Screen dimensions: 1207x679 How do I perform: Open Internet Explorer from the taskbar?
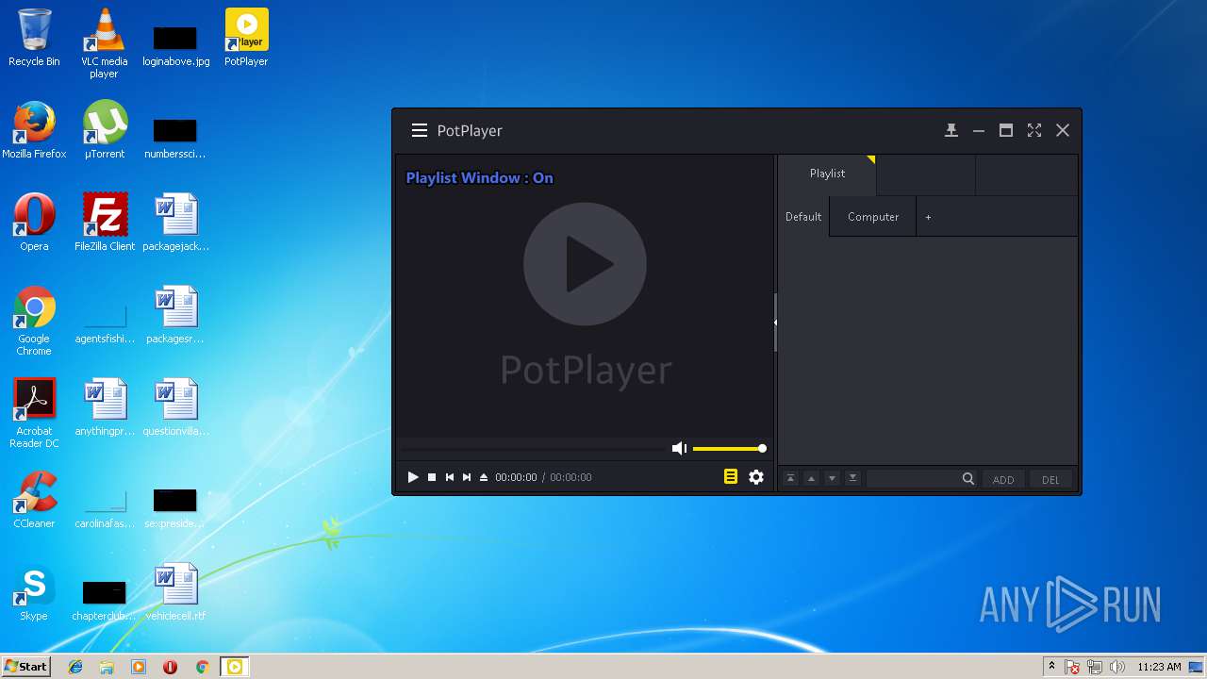point(75,667)
